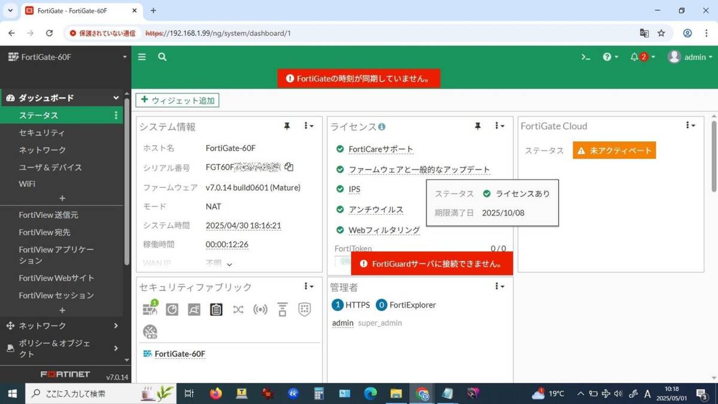Open セキュリティファブリック widget options menu
Viewport: 718px width, 404px height.
click(x=308, y=287)
